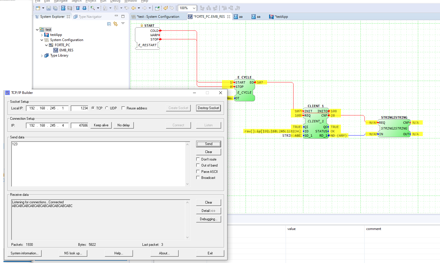This screenshot has height=263, width=440.
Task: Switch to the Type Navigator tab
Action: pyautogui.click(x=88, y=17)
